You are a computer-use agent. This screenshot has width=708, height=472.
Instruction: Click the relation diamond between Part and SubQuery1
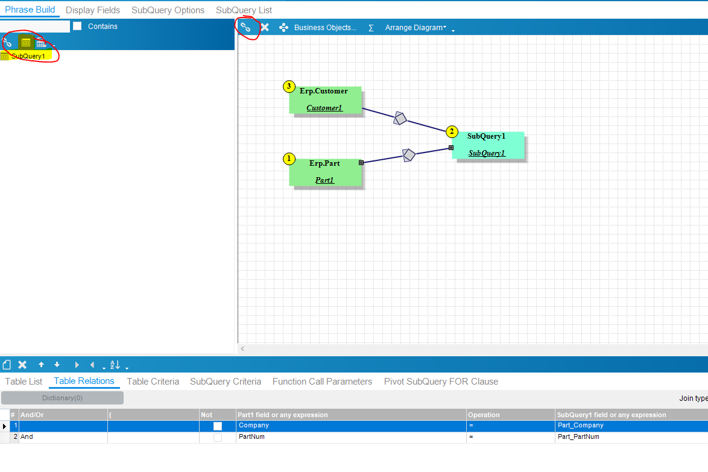[x=409, y=156]
